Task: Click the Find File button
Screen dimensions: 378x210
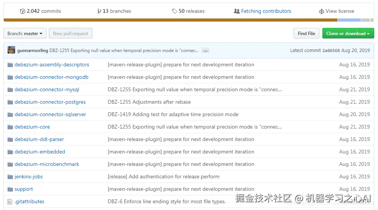Action: tap(306, 34)
